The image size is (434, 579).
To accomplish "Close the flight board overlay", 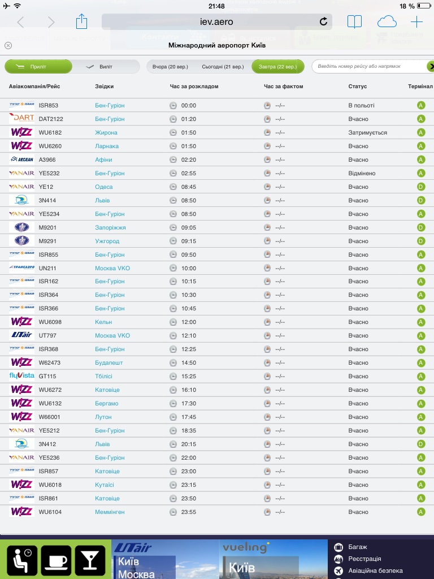I will [8, 45].
